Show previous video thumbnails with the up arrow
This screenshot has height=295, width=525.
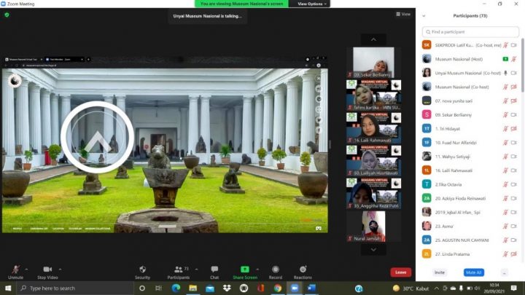pyautogui.click(x=373, y=39)
